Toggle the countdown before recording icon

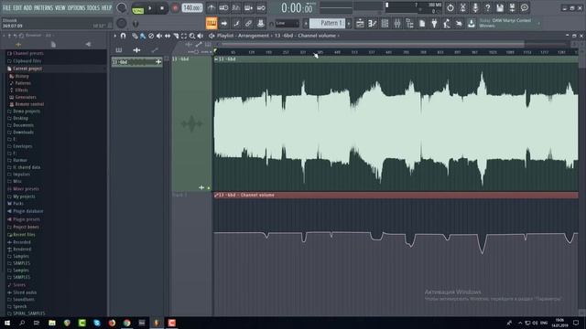[236, 8]
